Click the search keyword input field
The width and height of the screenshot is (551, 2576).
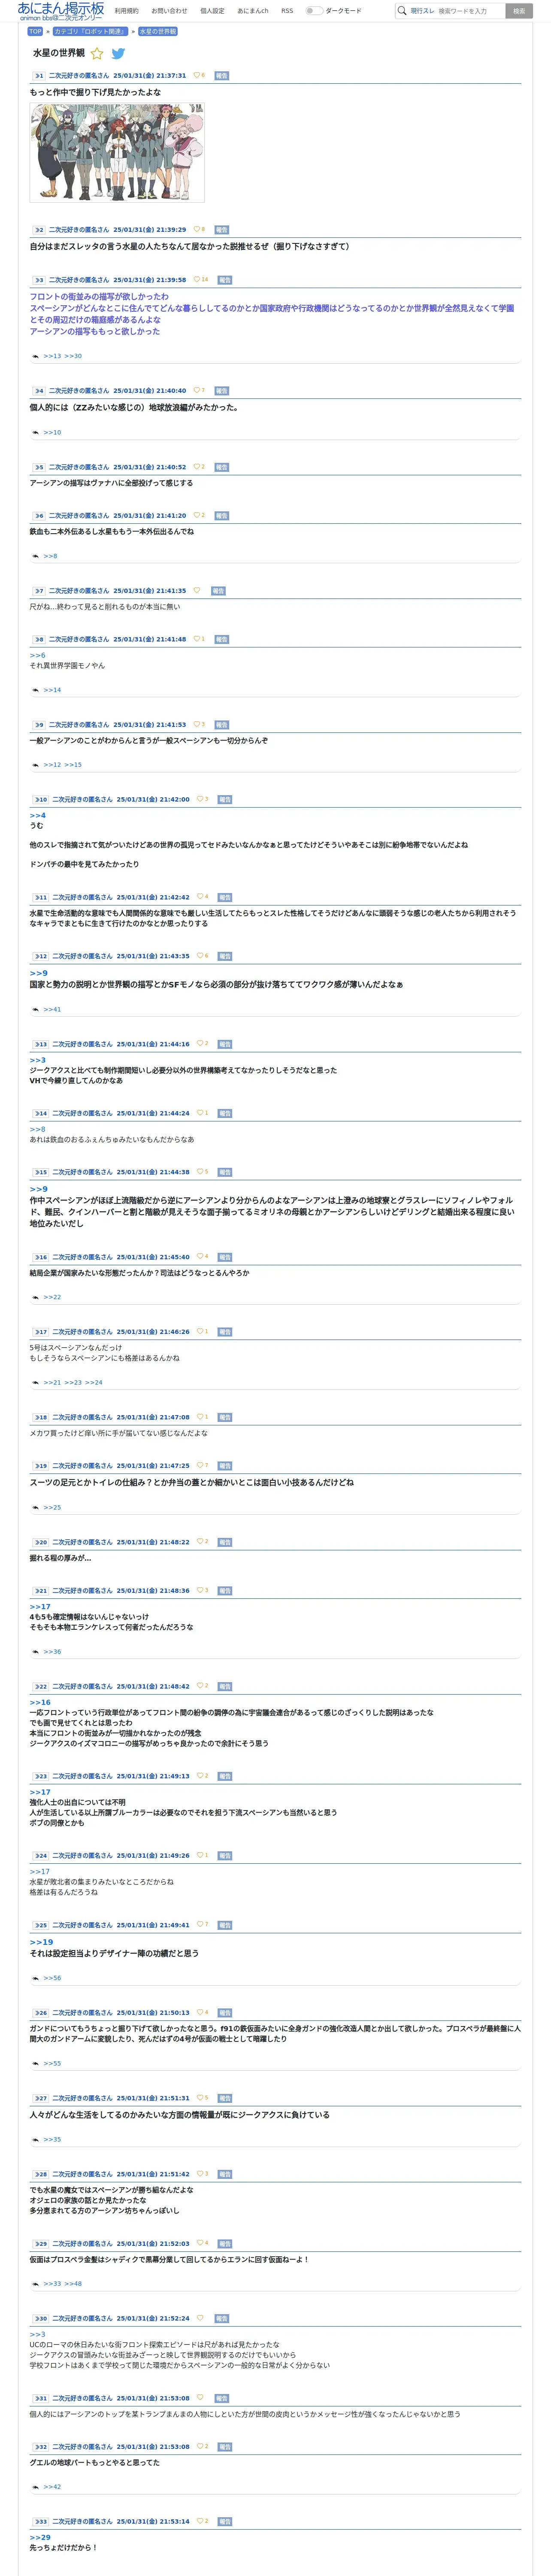(x=470, y=11)
